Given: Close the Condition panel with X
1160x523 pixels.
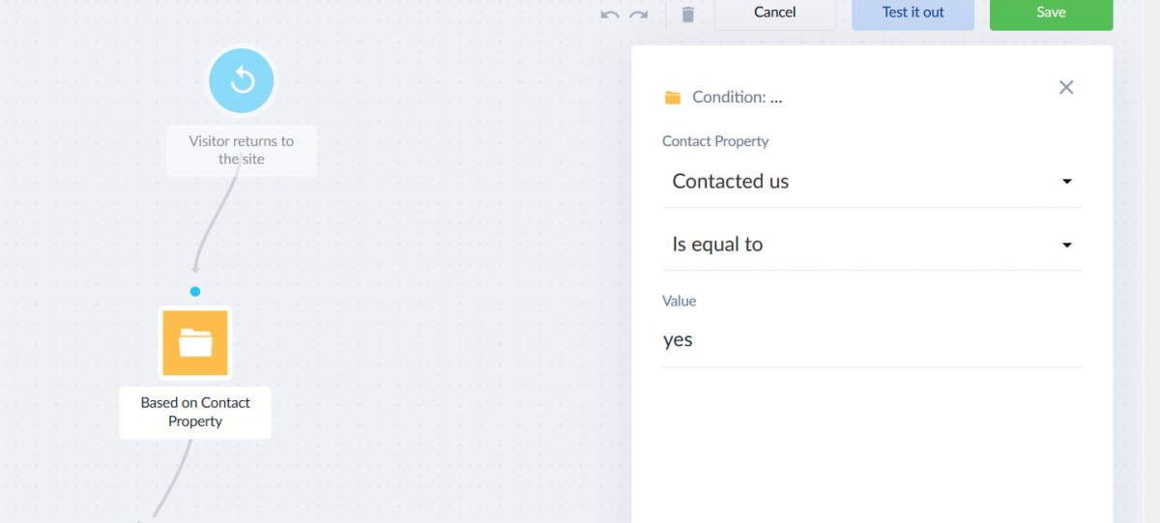Looking at the screenshot, I should pos(1066,87).
